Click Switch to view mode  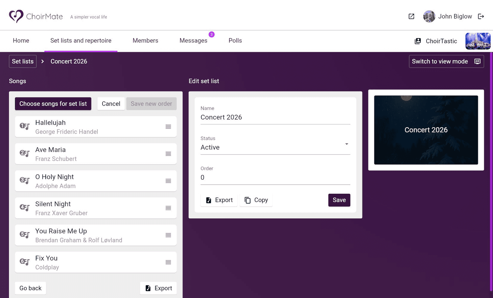coord(446,61)
